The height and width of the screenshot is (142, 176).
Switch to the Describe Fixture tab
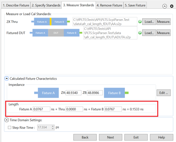click(16, 6)
